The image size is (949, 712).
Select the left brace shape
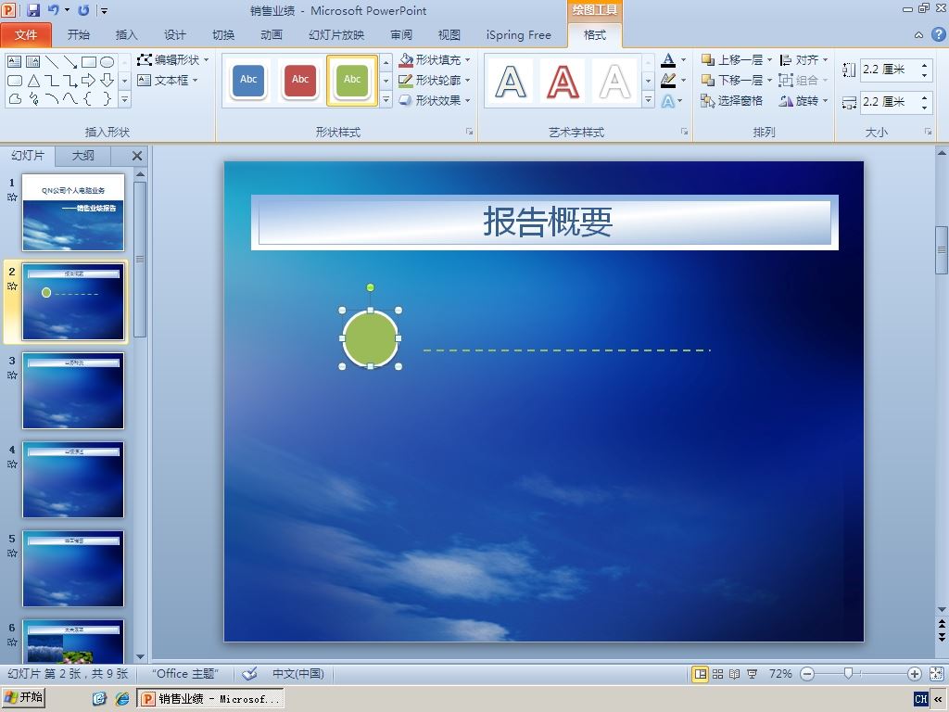(x=88, y=98)
